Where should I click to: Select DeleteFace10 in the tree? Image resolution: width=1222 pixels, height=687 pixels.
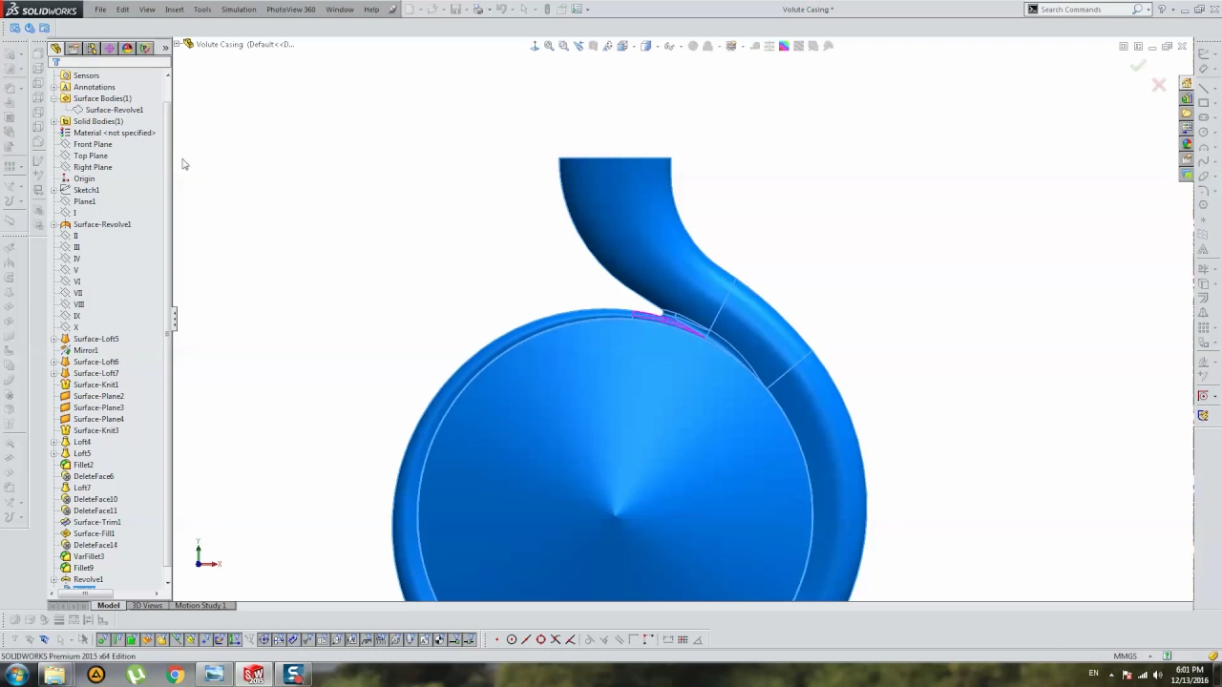95,499
